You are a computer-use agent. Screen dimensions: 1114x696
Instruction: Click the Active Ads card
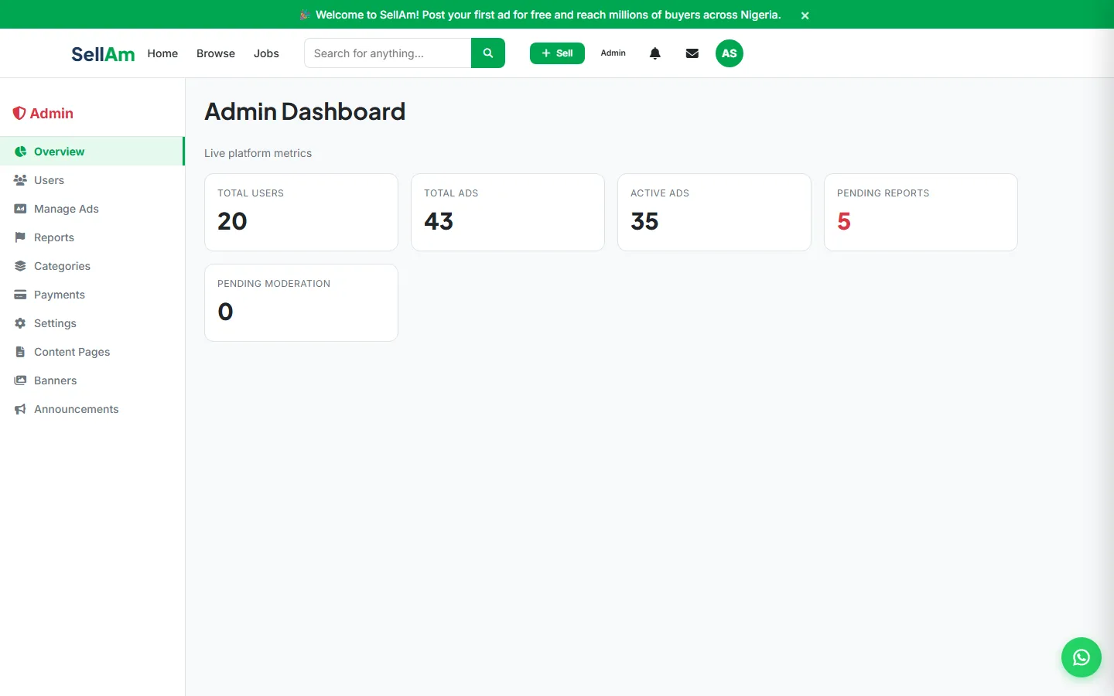click(714, 212)
